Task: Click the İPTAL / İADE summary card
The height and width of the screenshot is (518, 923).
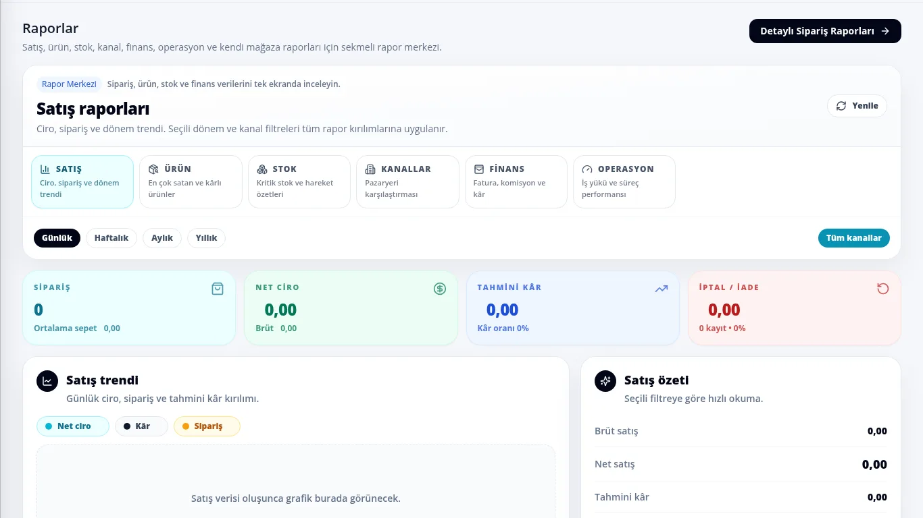Action: click(x=795, y=308)
